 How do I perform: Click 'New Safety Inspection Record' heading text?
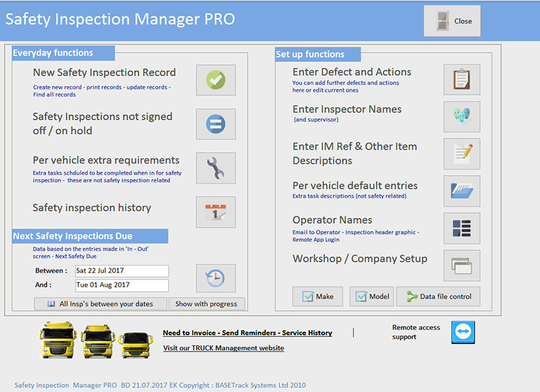105,72
